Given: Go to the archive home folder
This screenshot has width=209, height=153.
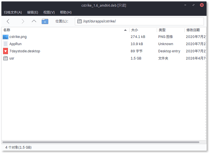Looking at the screenshot, I should pyautogui.click(x=45, y=21).
